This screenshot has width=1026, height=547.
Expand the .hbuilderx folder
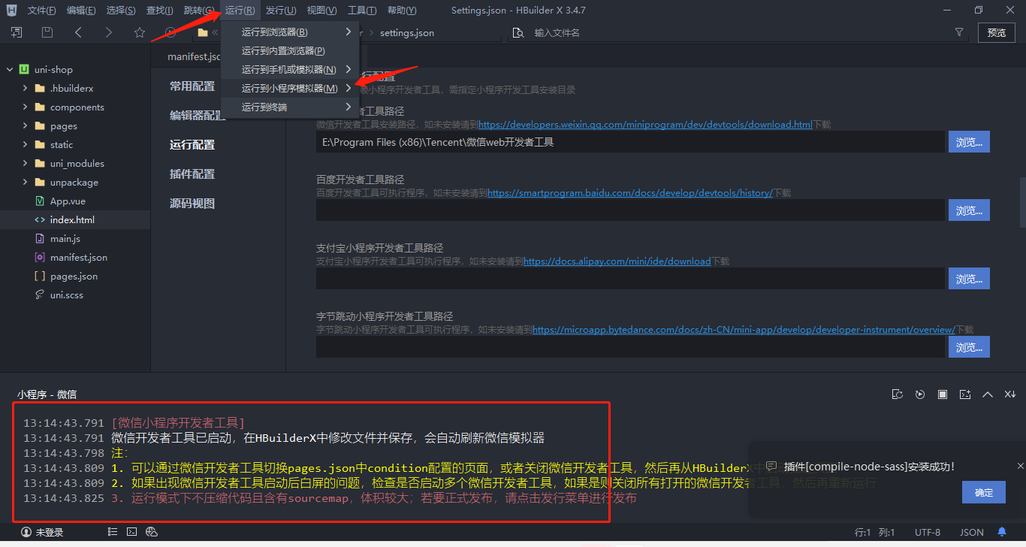pos(25,88)
